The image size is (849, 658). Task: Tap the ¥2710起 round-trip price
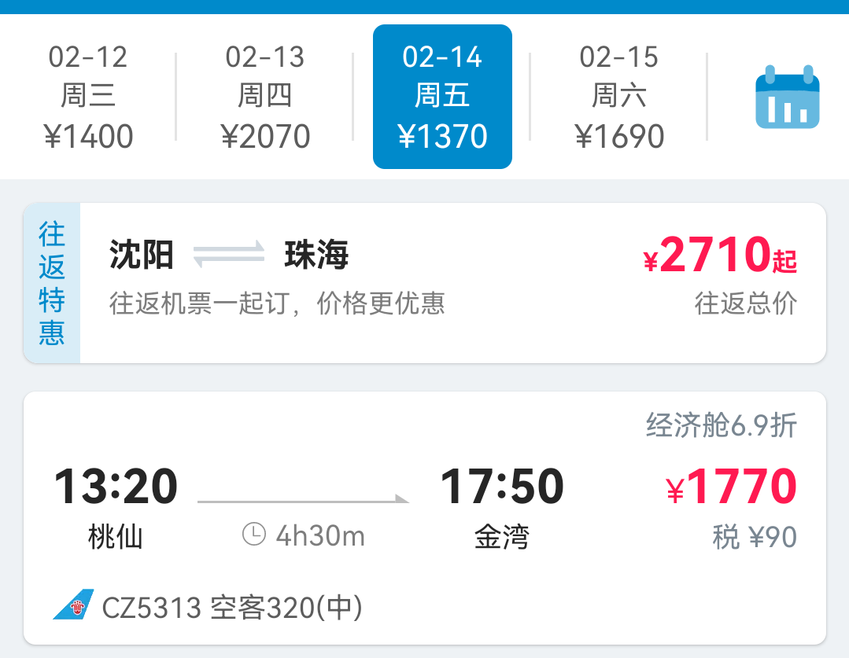(x=720, y=255)
